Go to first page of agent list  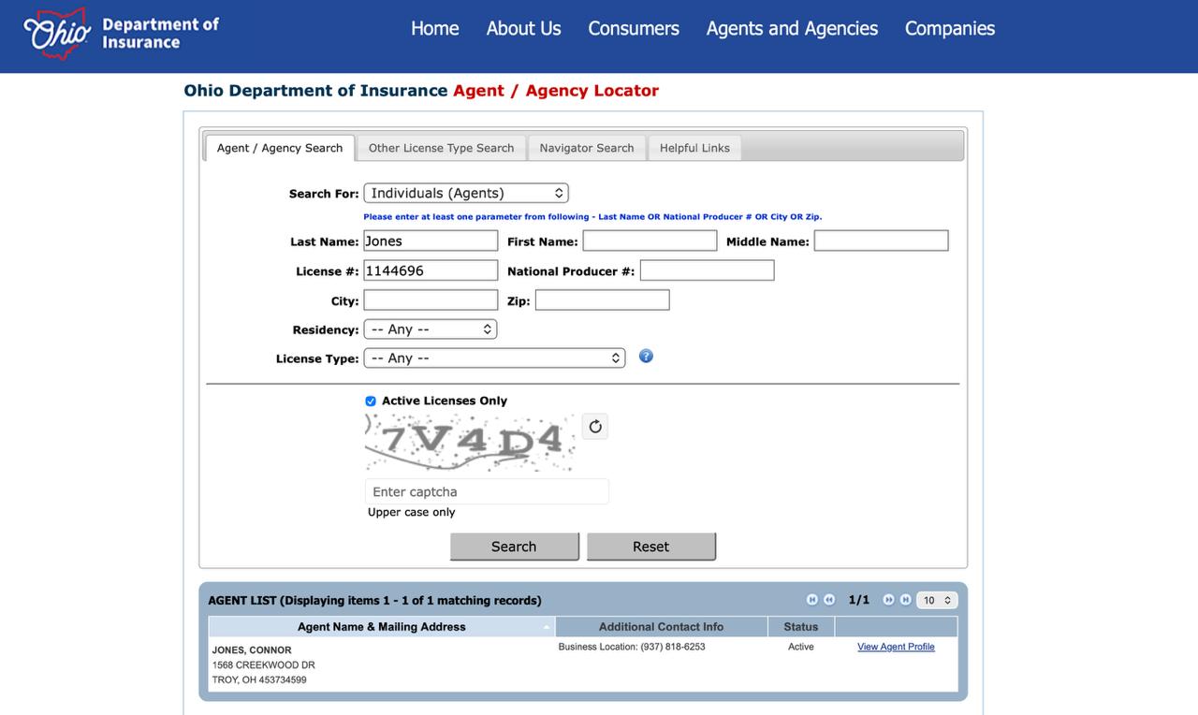(812, 600)
